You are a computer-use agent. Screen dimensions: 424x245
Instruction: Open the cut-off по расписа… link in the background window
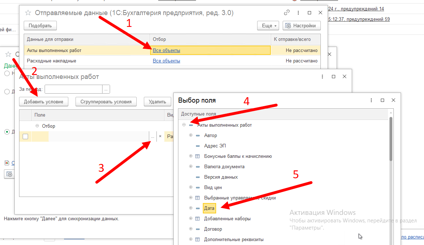click(412, 237)
